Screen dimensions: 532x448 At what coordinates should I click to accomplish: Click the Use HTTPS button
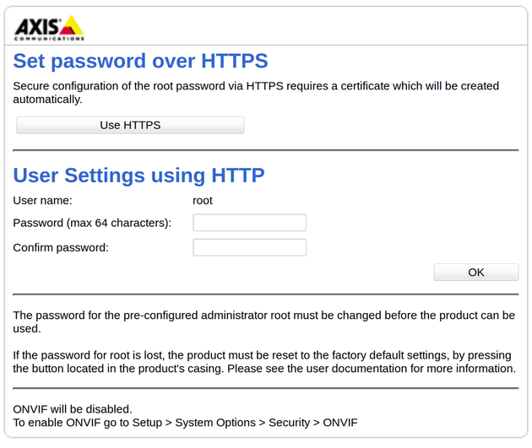[130, 125]
